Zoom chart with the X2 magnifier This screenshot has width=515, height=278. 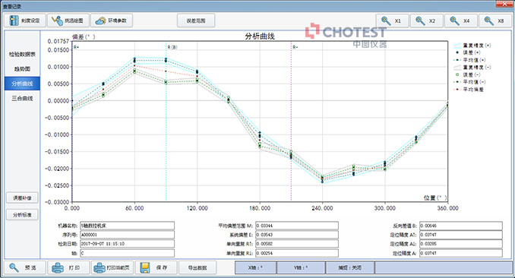(427, 21)
